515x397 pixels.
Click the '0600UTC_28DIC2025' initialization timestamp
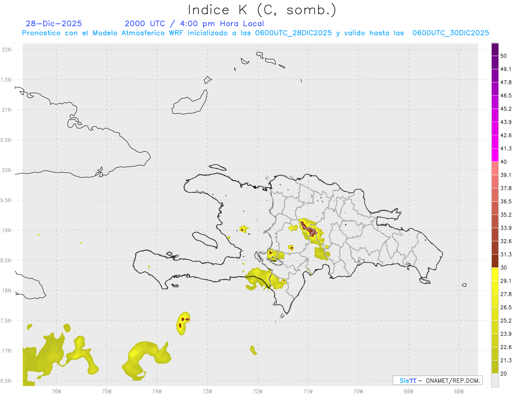click(x=293, y=33)
